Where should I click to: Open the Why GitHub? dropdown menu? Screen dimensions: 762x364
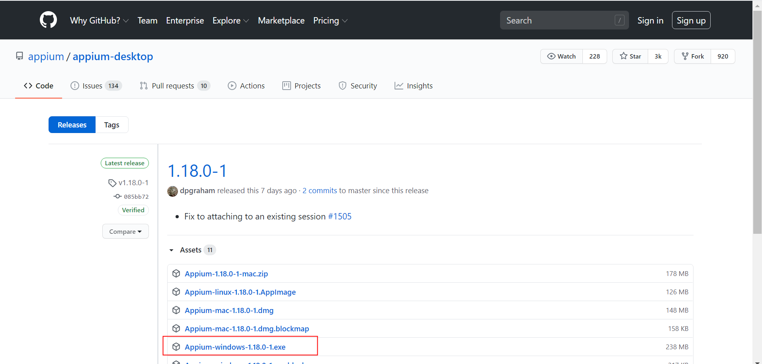(x=99, y=20)
